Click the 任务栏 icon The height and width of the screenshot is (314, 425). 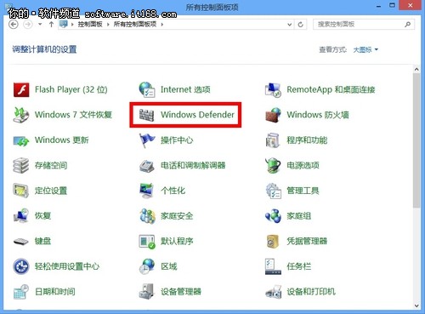click(273, 266)
